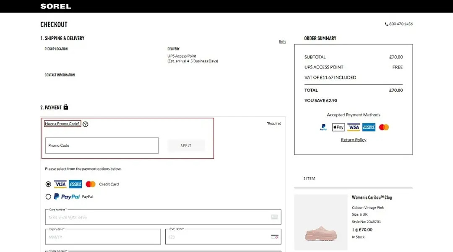The image size is (453, 252).
Task: Click the 'In Stock' status text
Action: [x=358, y=237]
